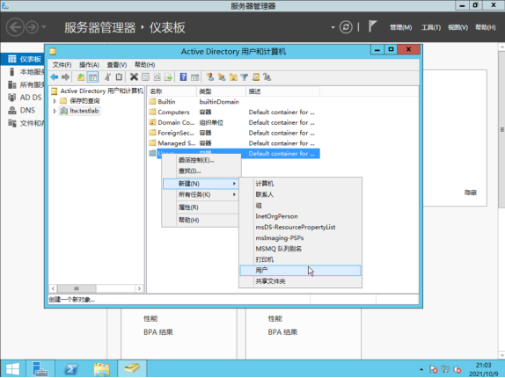Expand the 保存的查询 tree node
Screen dimensions: 505x378
tap(55, 101)
